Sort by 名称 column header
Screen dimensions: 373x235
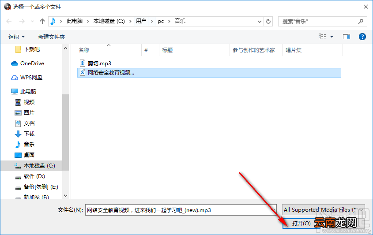pos(84,50)
